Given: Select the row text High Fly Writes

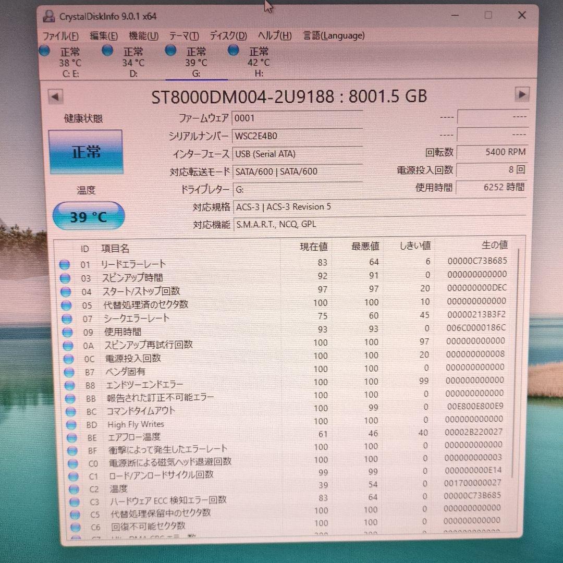Looking at the screenshot, I should pyautogui.click(x=136, y=424).
